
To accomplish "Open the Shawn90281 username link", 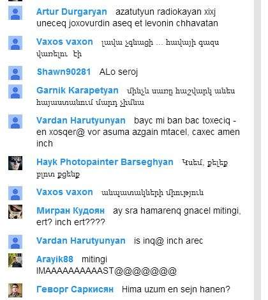I will (64, 72).
